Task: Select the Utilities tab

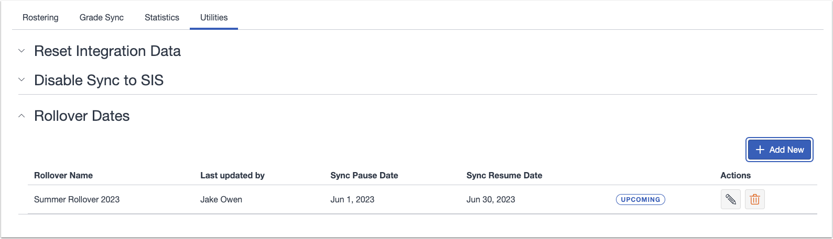Action: point(214,17)
